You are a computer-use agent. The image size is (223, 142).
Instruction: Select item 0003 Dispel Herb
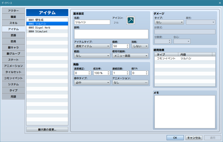(47, 28)
